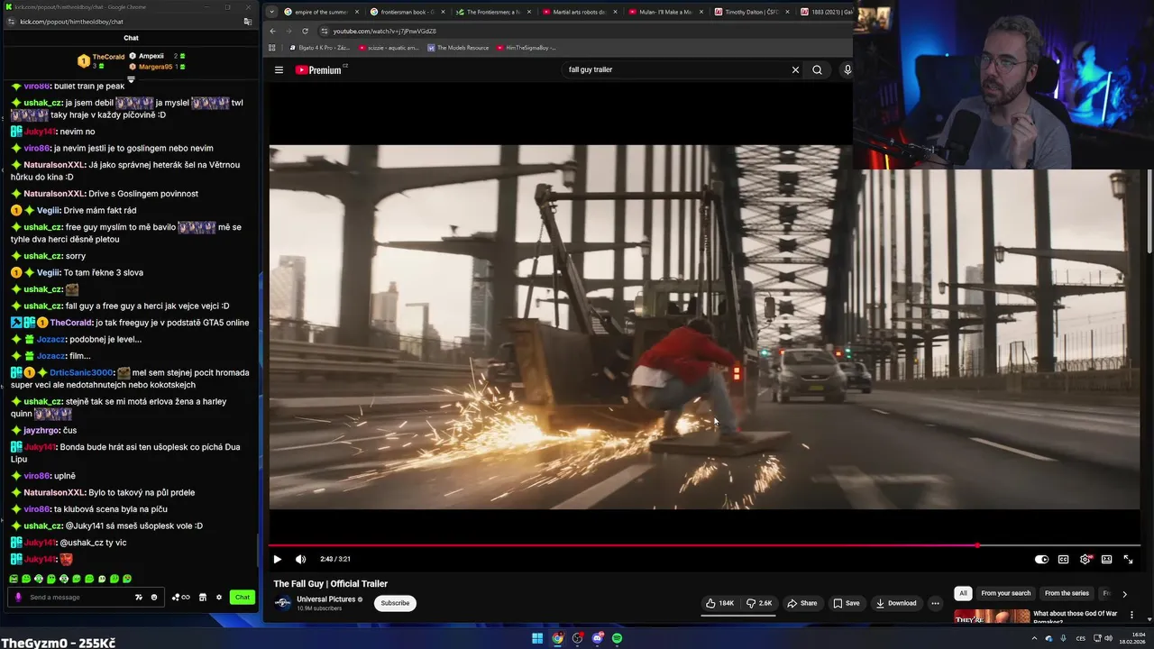Open Elgato 4K Pro bookmark
This screenshot has width=1154, height=649.
click(319, 48)
